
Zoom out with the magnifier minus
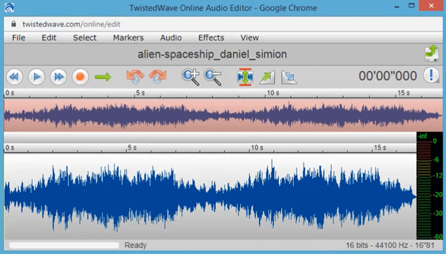coord(213,77)
